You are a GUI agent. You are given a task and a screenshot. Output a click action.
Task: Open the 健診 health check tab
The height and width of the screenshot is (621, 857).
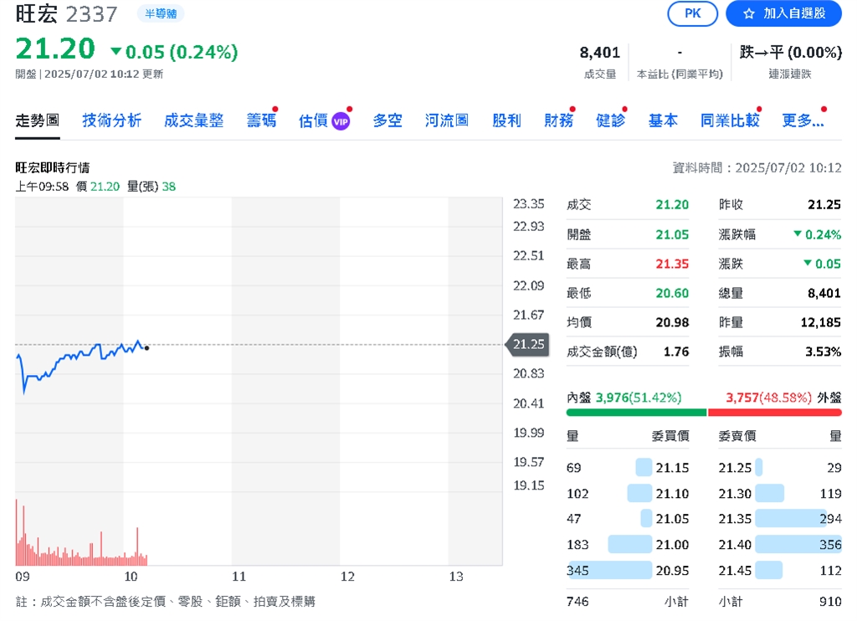611,120
